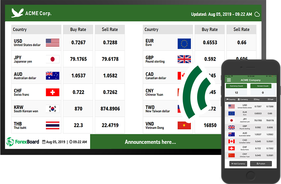Viewport: 281px width, 184px height.
Task: Click the Announcements banner
Action: 150,142
